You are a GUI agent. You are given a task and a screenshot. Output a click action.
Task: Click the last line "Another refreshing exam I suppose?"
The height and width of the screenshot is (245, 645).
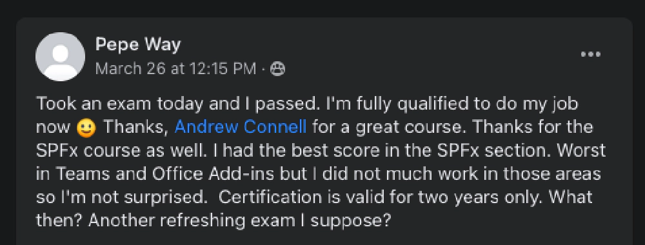click(x=239, y=221)
